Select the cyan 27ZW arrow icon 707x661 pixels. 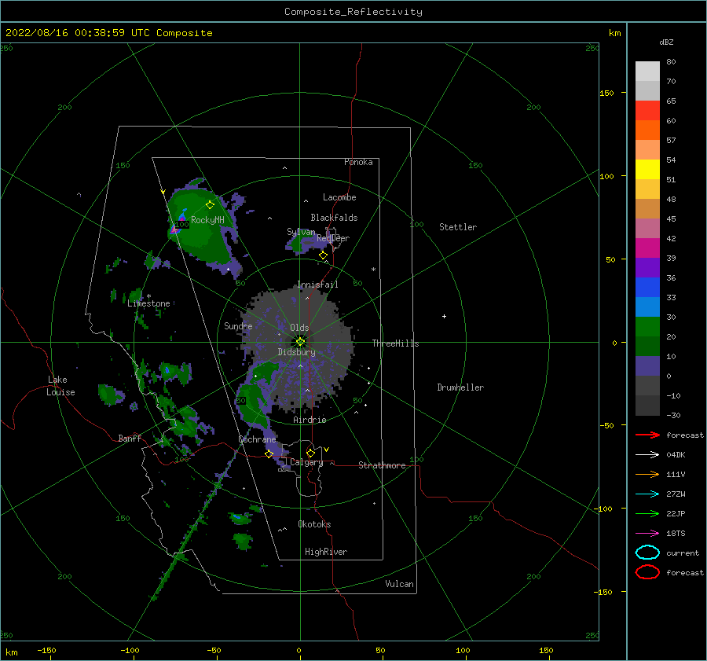(x=647, y=494)
